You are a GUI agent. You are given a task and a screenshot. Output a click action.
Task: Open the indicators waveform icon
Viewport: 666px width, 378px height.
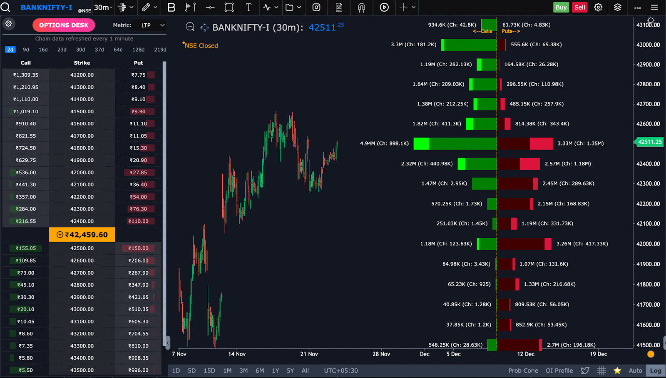point(267,7)
